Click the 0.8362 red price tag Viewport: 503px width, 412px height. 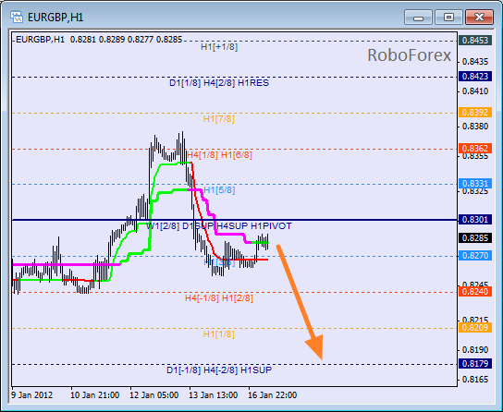[x=475, y=149]
